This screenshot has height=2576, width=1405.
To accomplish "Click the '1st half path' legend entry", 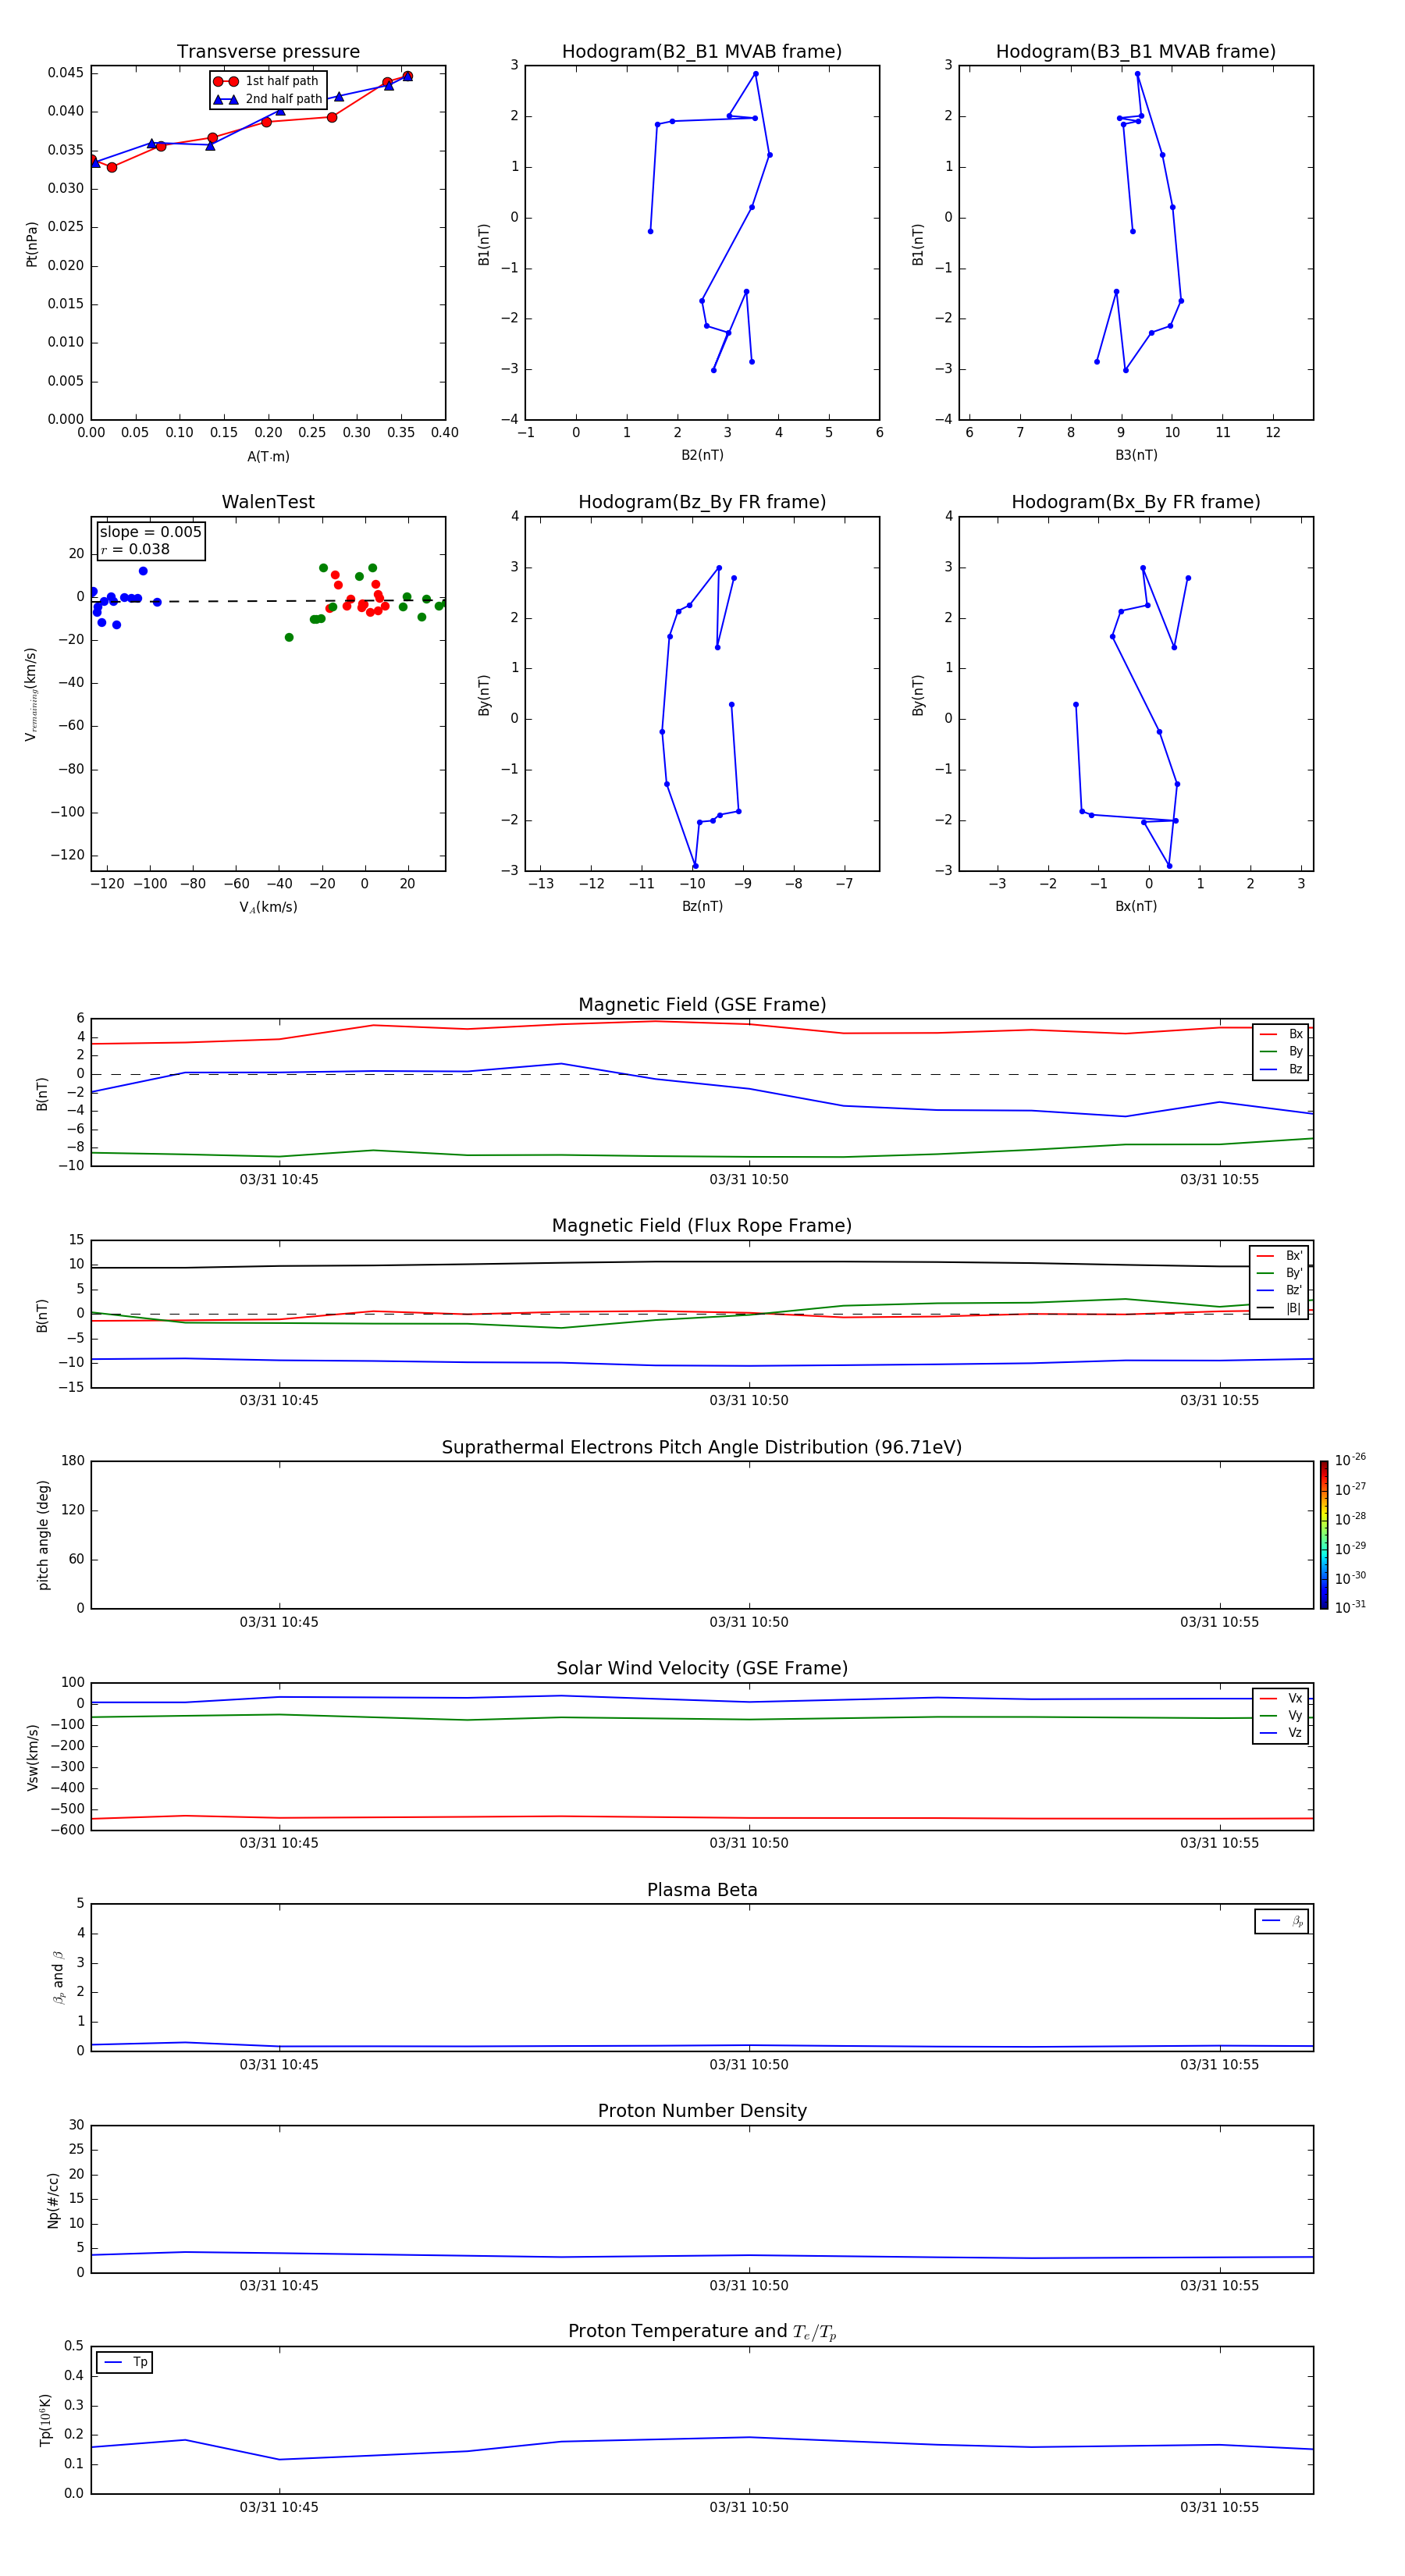I will [266, 81].
